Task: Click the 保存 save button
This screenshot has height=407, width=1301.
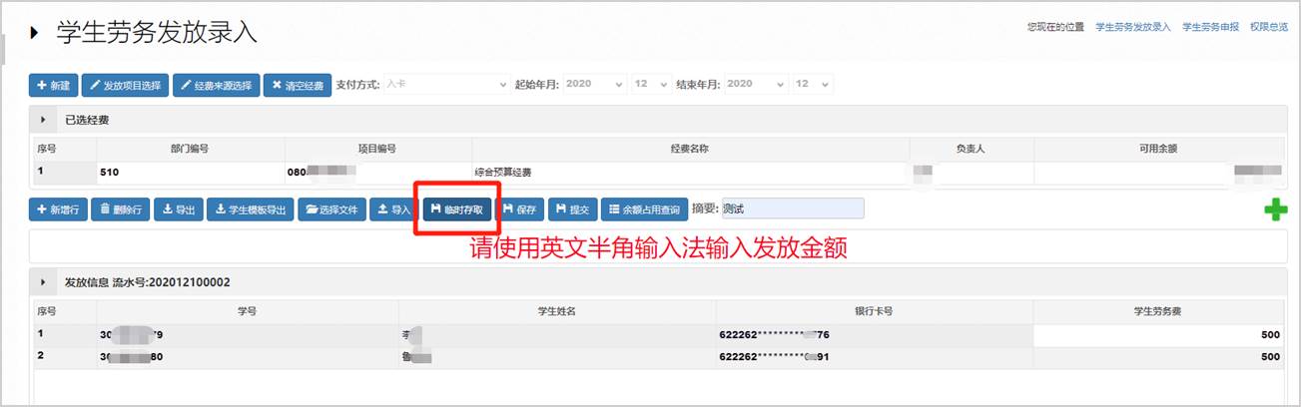Action: [519, 210]
